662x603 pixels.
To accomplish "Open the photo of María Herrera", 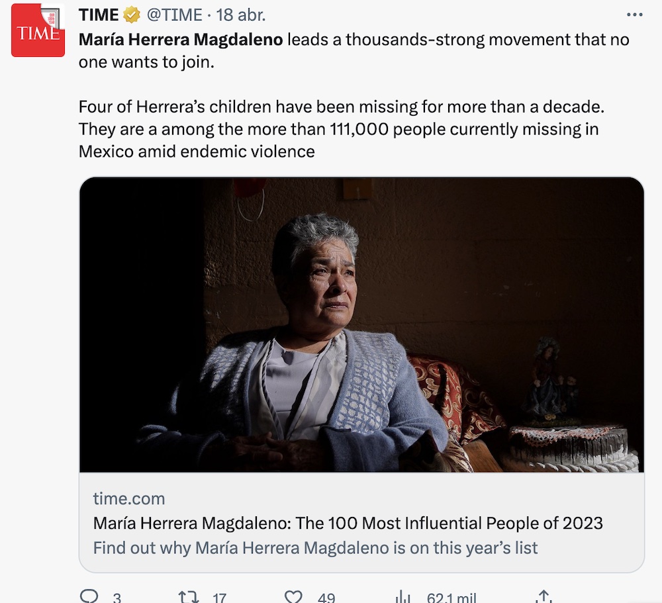I will [361, 324].
